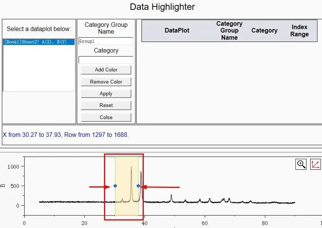Click the left blue diamond range handle

[115, 186]
